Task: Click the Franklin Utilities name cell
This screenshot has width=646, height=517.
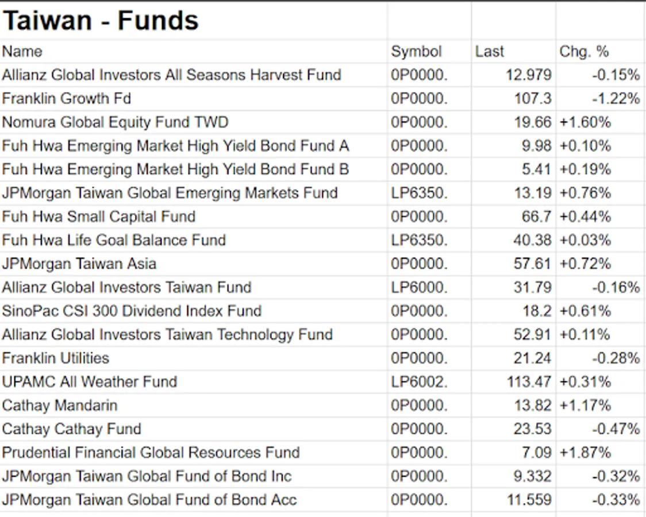Action: [55, 358]
